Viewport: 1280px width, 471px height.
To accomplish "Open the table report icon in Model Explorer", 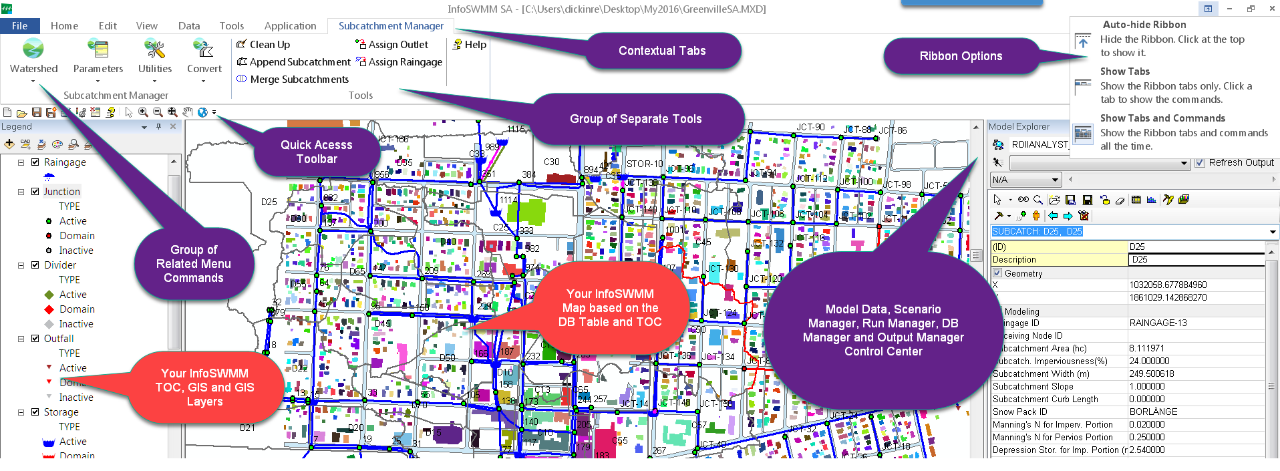I will pos(1136,200).
